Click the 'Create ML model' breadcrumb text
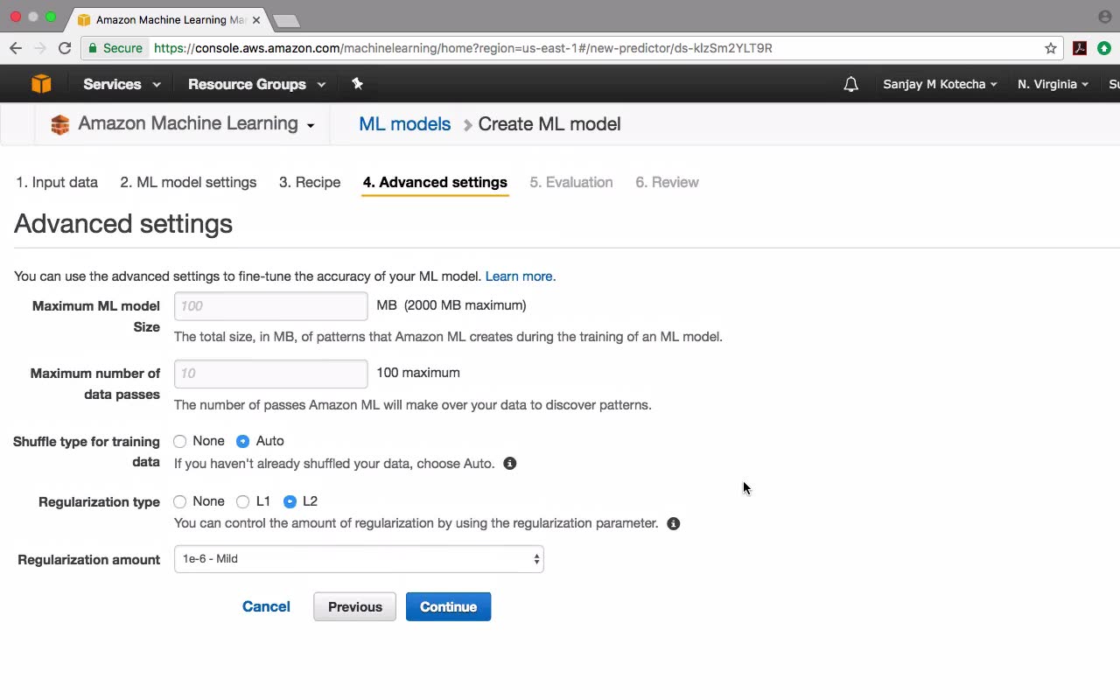Viewport: 1120px width, 700px height. coord(549,124)
